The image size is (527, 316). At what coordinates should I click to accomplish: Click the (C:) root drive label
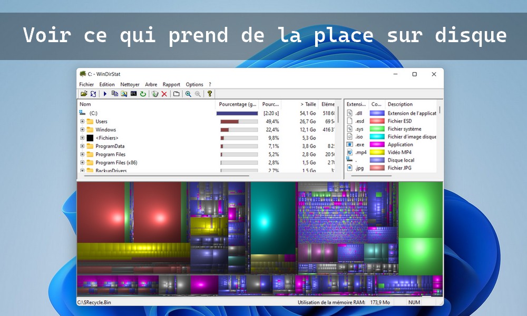[93, 113]
